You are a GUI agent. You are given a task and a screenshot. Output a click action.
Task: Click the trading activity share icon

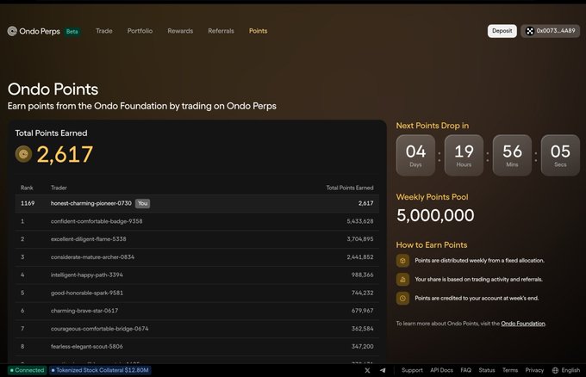pyautogui.click(x=402, y=279)
